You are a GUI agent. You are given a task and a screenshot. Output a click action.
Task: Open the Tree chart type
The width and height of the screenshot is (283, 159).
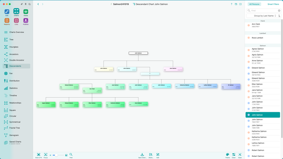point(16,40)
